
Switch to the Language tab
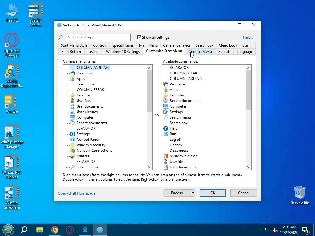[x=245, y=52]
